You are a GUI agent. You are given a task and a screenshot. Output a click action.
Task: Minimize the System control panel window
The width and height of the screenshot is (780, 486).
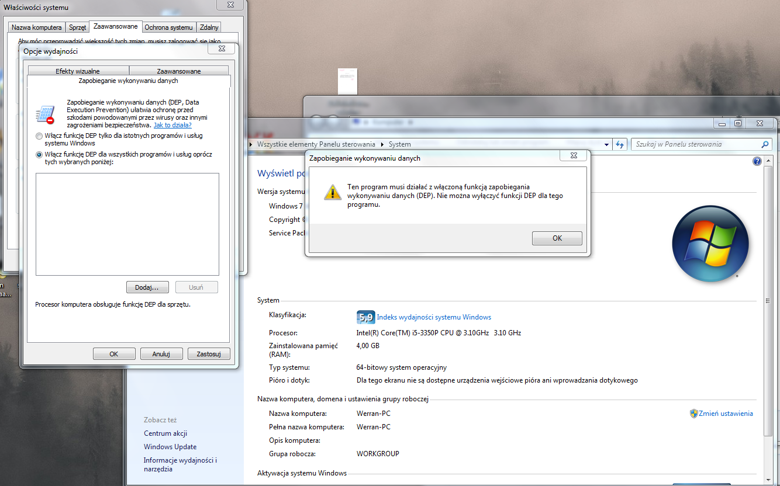723,123
